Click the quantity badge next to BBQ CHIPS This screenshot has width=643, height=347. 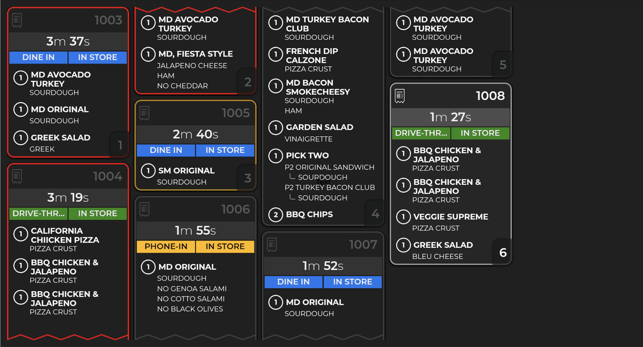tap(275, 215)
